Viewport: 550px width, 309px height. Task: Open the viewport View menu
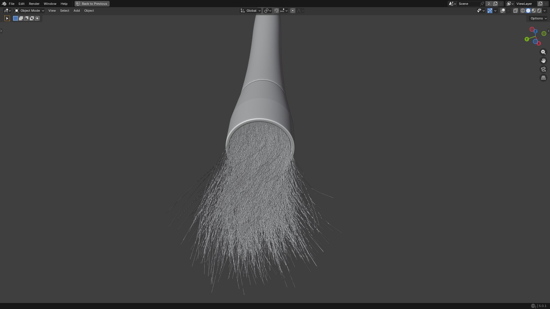tap(52, 11)
